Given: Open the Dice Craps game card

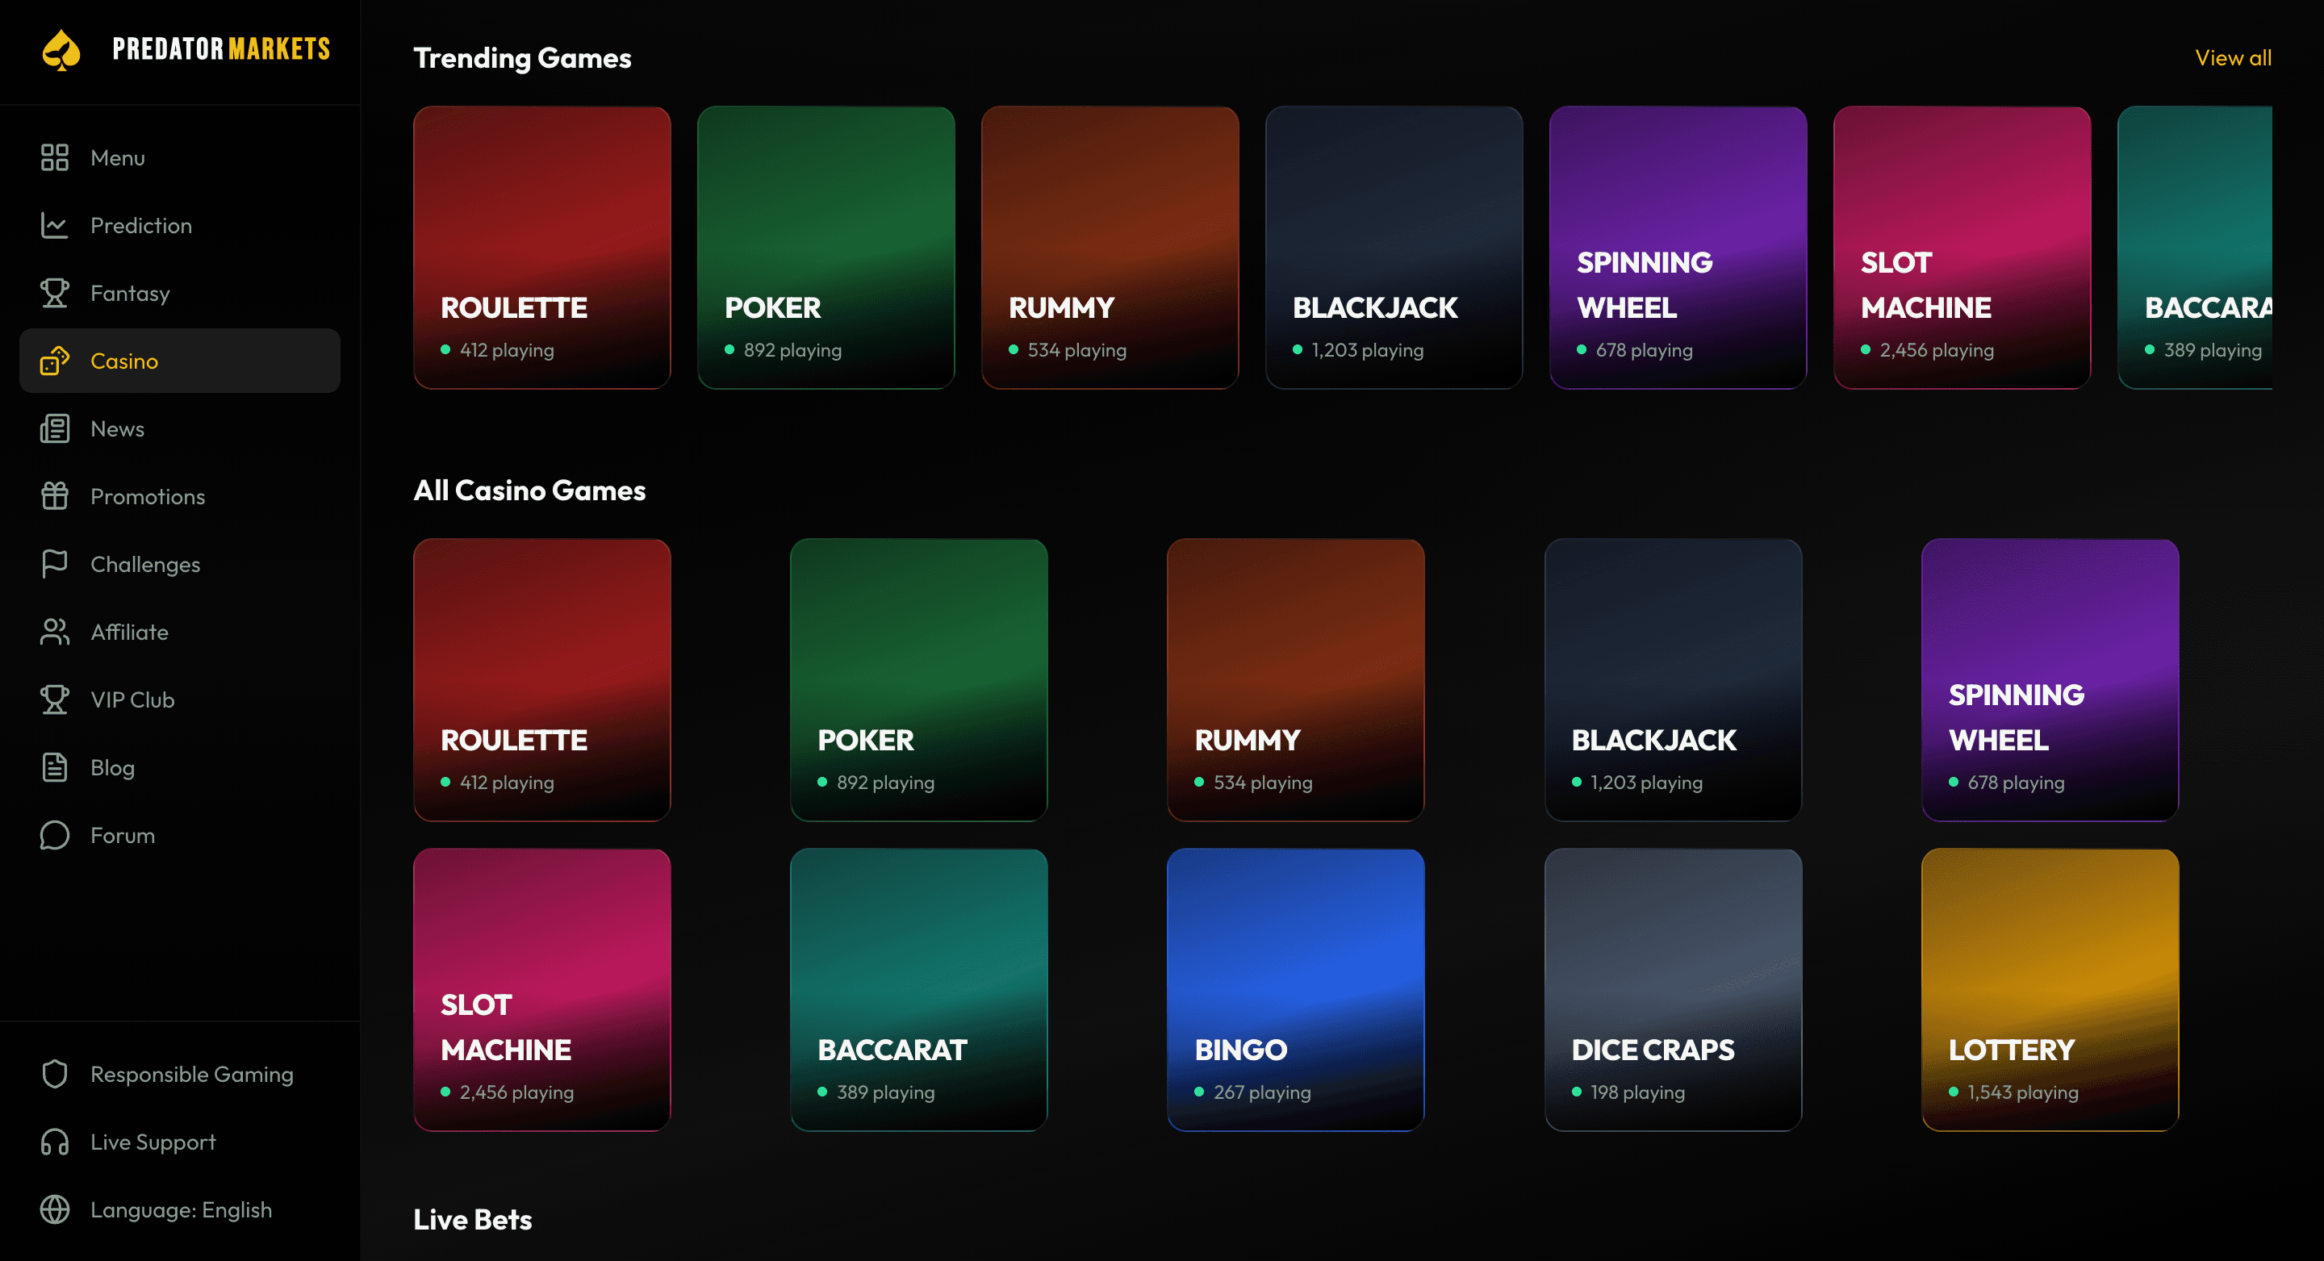Looking at the screenshot, I should [x=1673, y=989].
